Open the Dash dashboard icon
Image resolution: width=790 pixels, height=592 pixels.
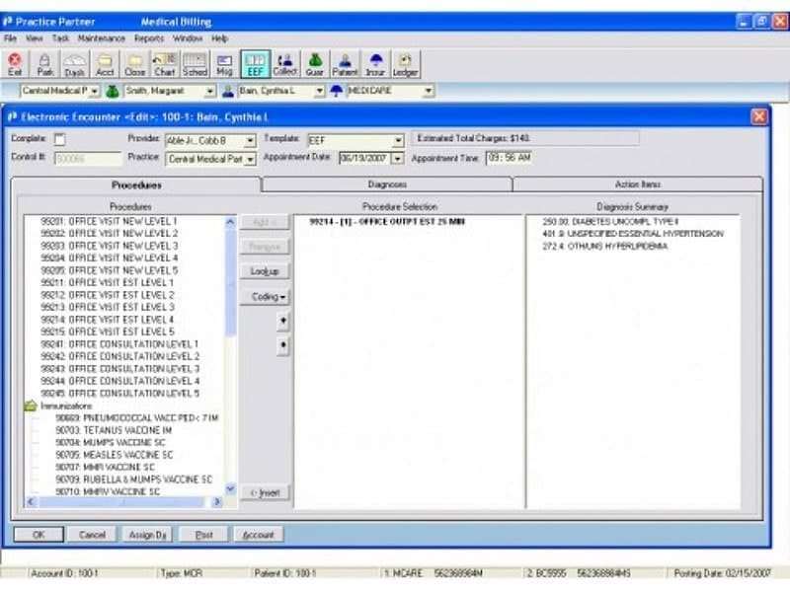coord(74,64)
